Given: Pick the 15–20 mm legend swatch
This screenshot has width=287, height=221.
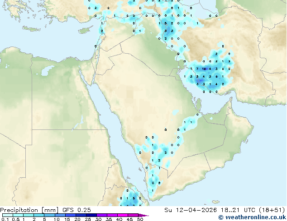Looking at the screenshot, I should [70, 215].
